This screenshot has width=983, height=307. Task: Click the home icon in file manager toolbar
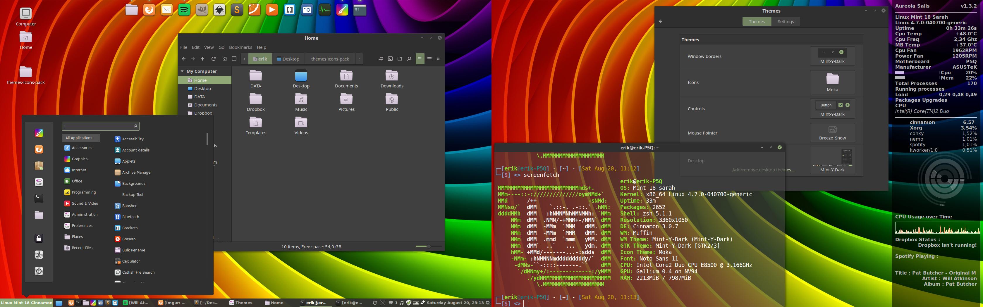click(x=224, y=59)
